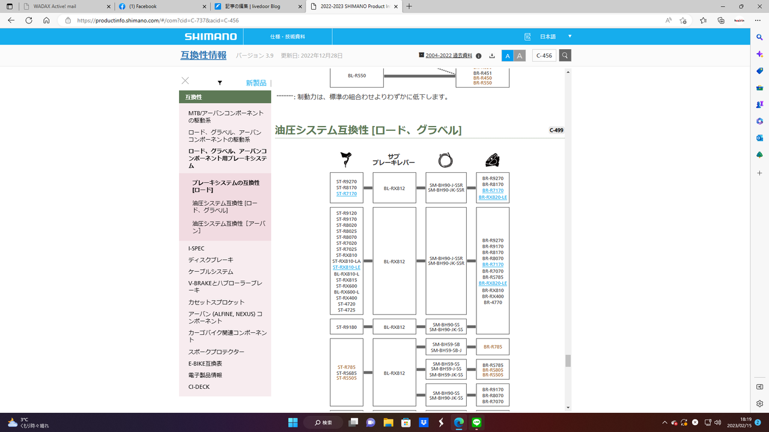Click the filter funnel icon in sidebar

pyautogui.click(x=220, y=83)
